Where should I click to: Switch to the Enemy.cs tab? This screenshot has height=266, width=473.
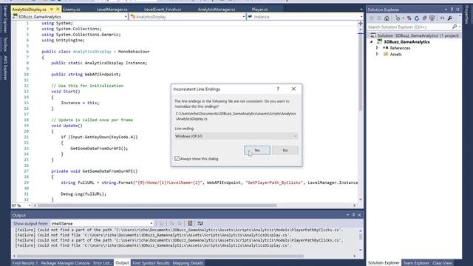click(72, 10)
